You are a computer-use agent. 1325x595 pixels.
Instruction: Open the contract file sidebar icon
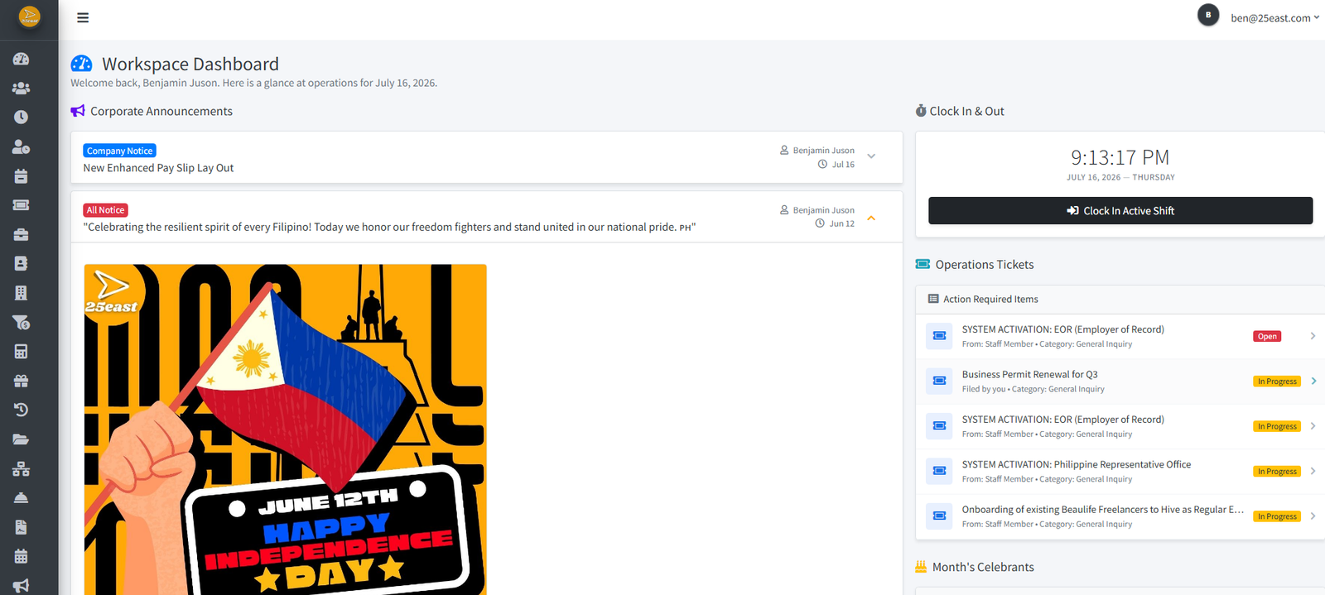click(22, 527)
